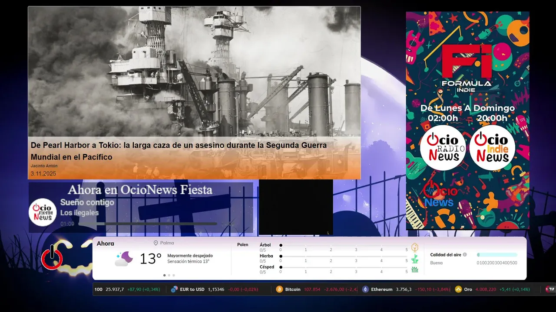Click the Árbol pollen level slider
556x312 pixels.
tap(344, 245)
